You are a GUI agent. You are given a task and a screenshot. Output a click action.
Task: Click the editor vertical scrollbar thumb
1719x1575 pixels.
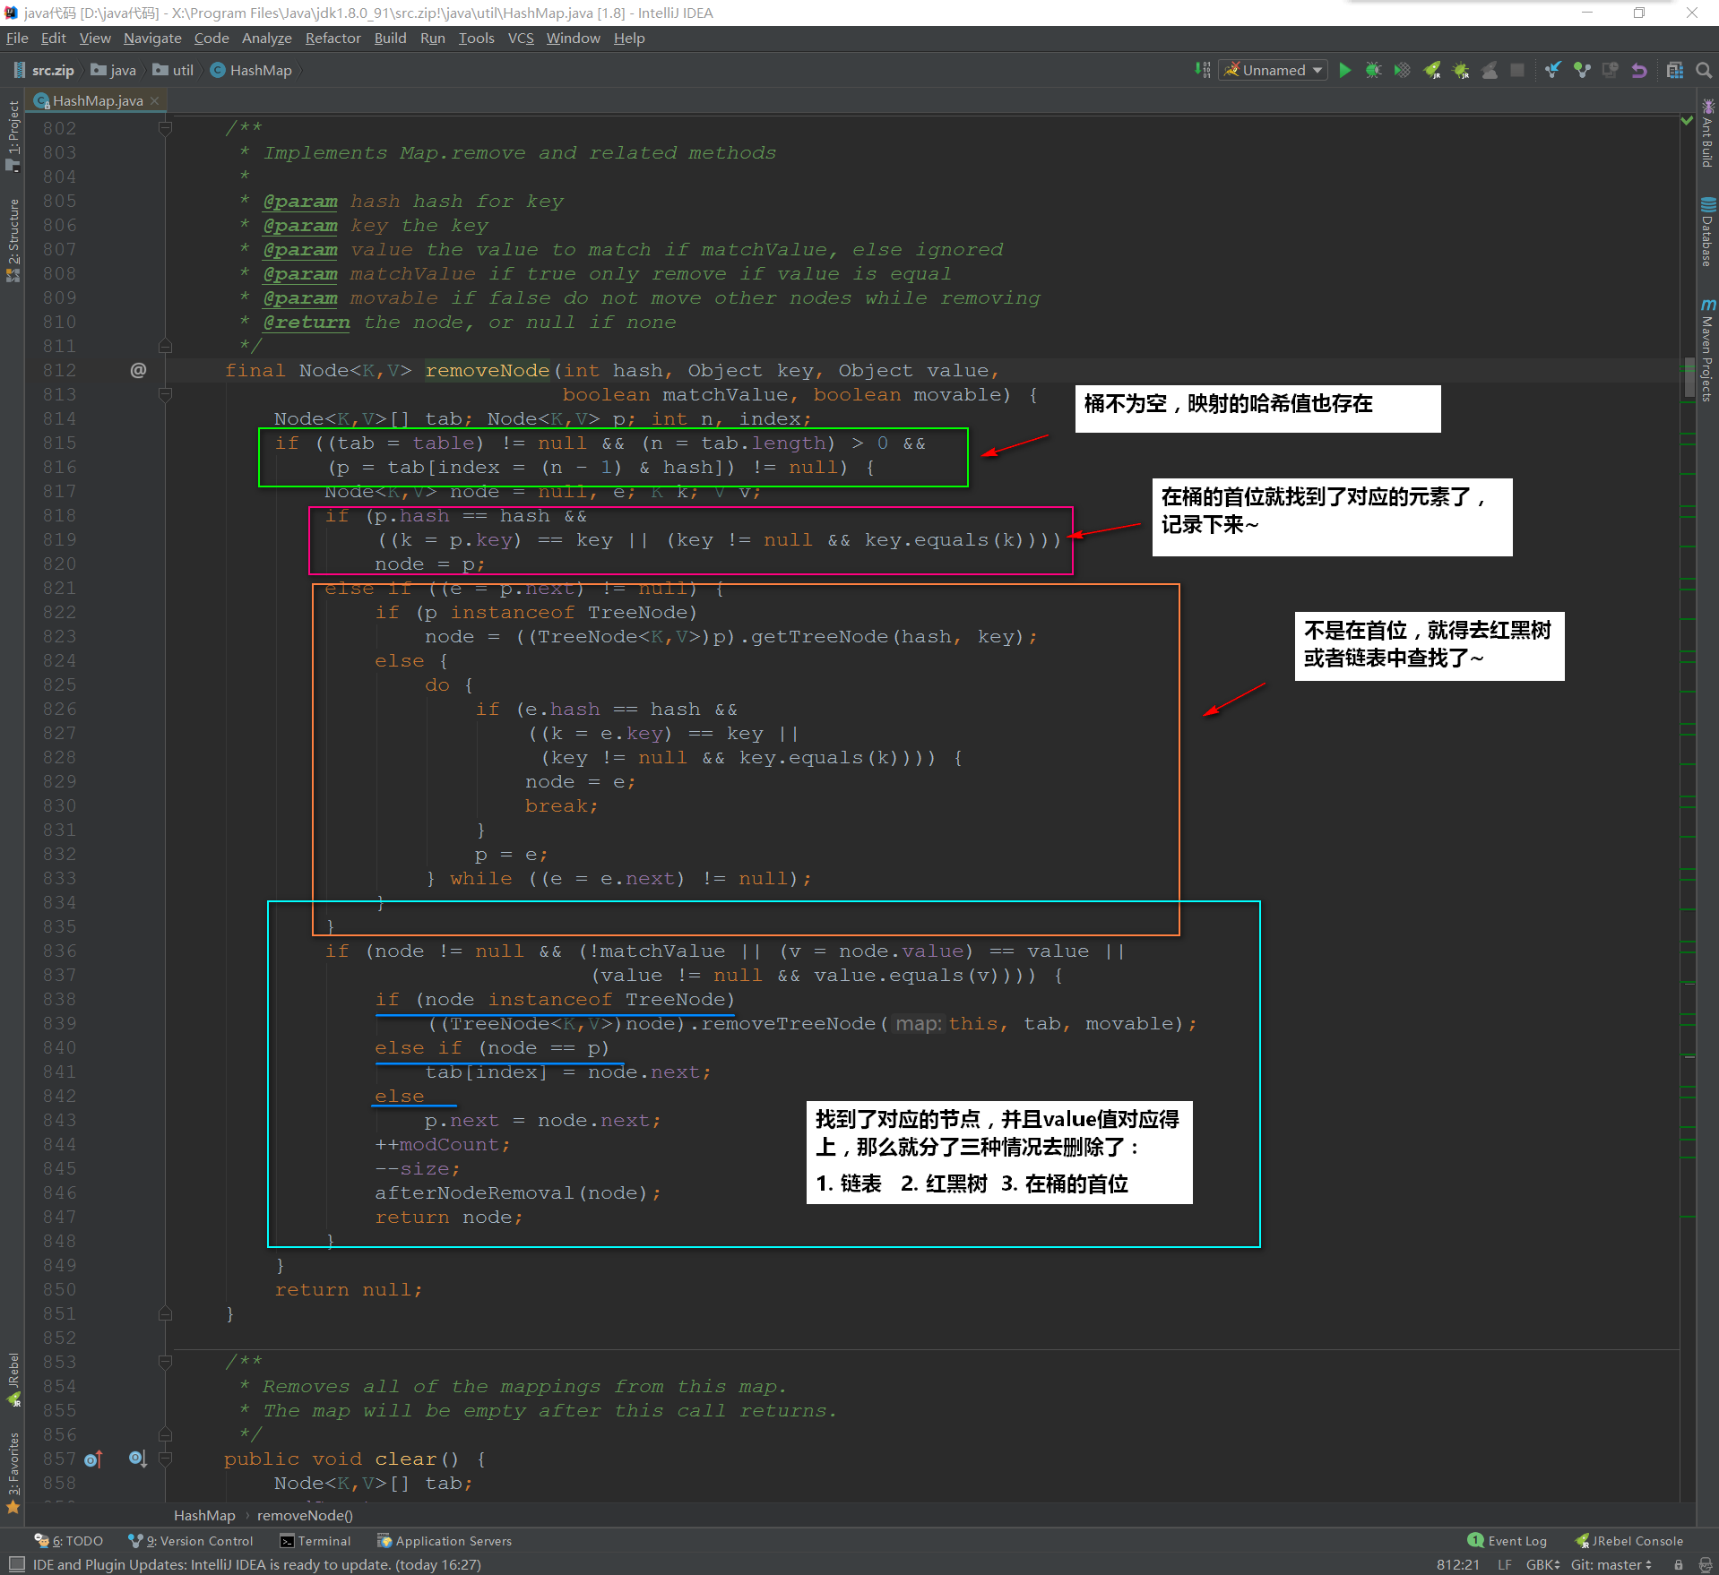pyautogui.click(x=1689, y=378)
